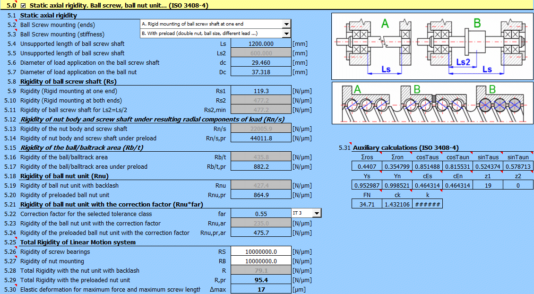534x294 pixels.
Task: Click the correction factor far value 0.55
Action: click(x=261, y=213)
